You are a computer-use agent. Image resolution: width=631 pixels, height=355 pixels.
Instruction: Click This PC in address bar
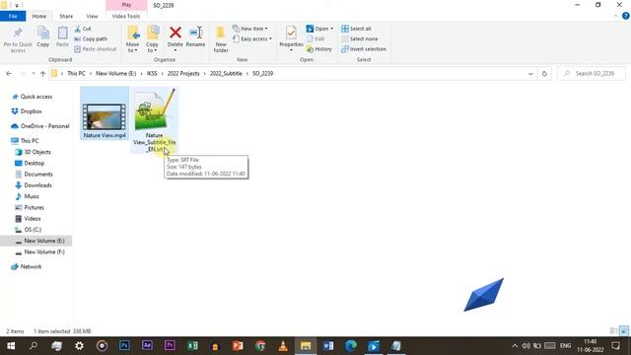click(x=76, y=74)
